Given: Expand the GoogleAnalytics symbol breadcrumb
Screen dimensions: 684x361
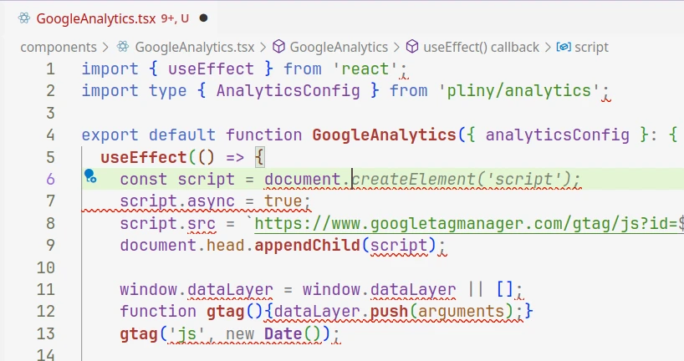Looking at the screenshot, I should coord(339,48).
